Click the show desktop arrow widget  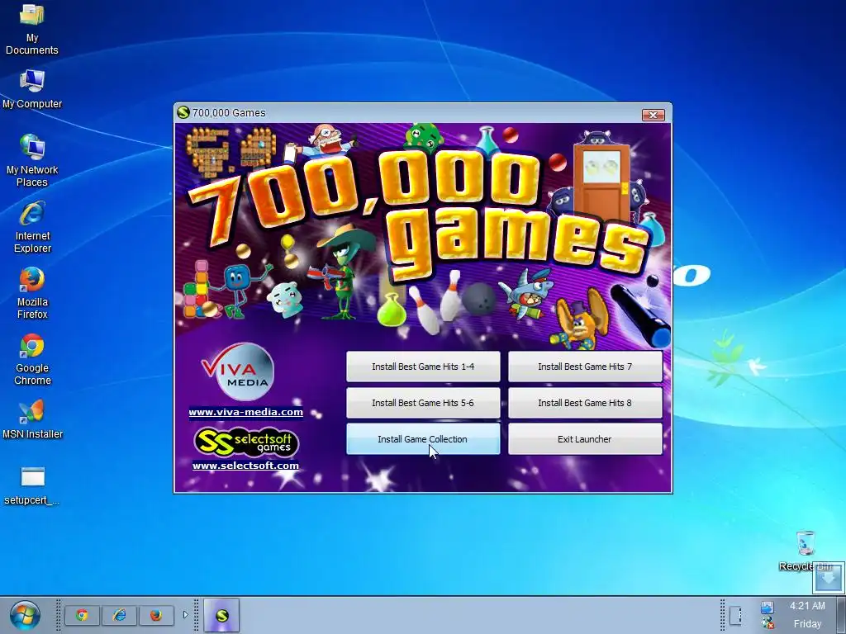point(828,577)
